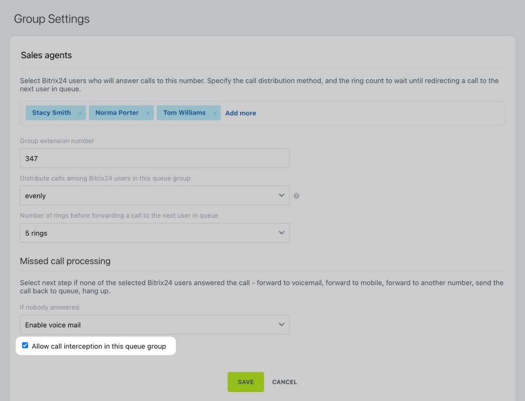Click the Sales agents heading
The image size is (525, 401).
46,55
